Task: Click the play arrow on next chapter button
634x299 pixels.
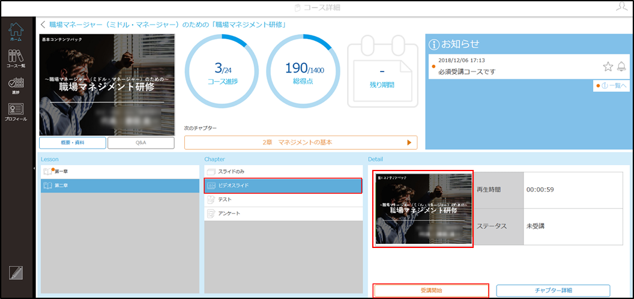Action: tap(409, 142)
